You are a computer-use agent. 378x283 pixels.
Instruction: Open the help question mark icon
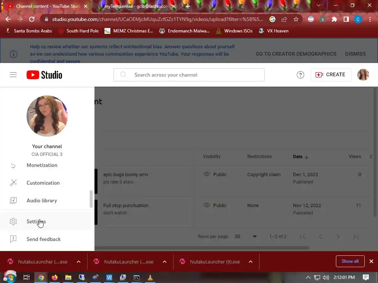pyautogui.click(x=300, y=75)
